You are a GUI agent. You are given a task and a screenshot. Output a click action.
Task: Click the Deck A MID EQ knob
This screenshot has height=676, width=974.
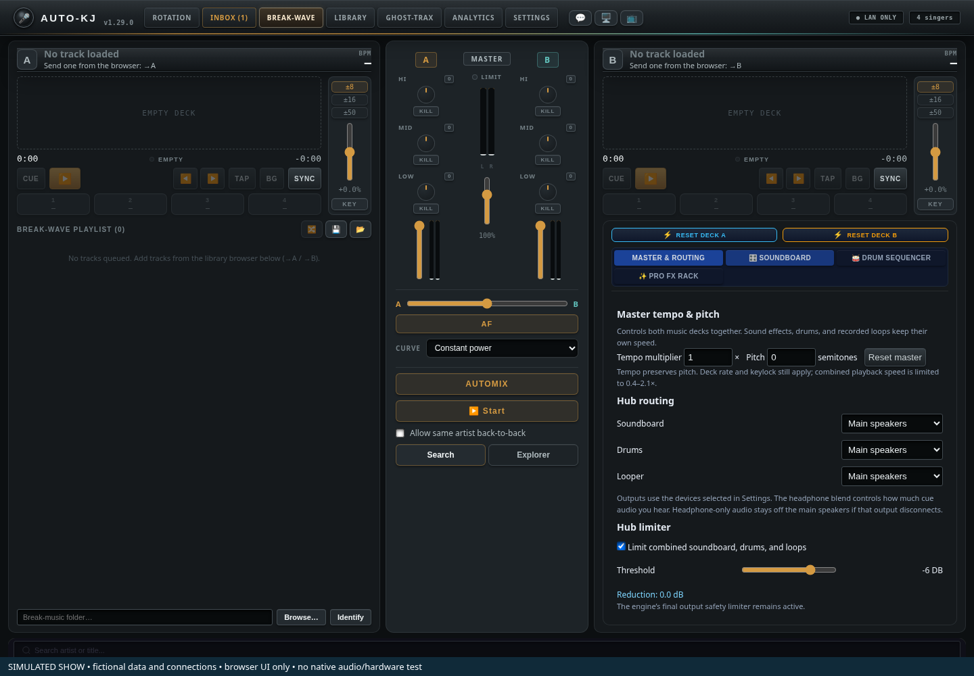click(426, 143)
